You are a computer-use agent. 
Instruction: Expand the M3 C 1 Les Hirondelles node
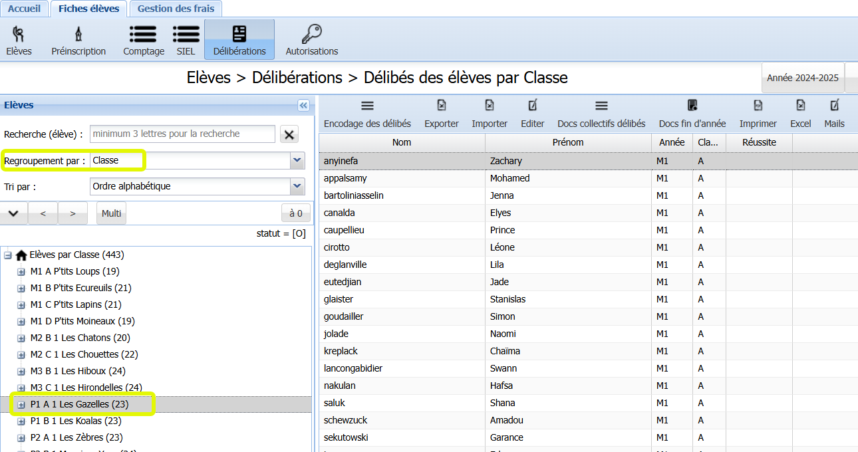tap(21, 388)
